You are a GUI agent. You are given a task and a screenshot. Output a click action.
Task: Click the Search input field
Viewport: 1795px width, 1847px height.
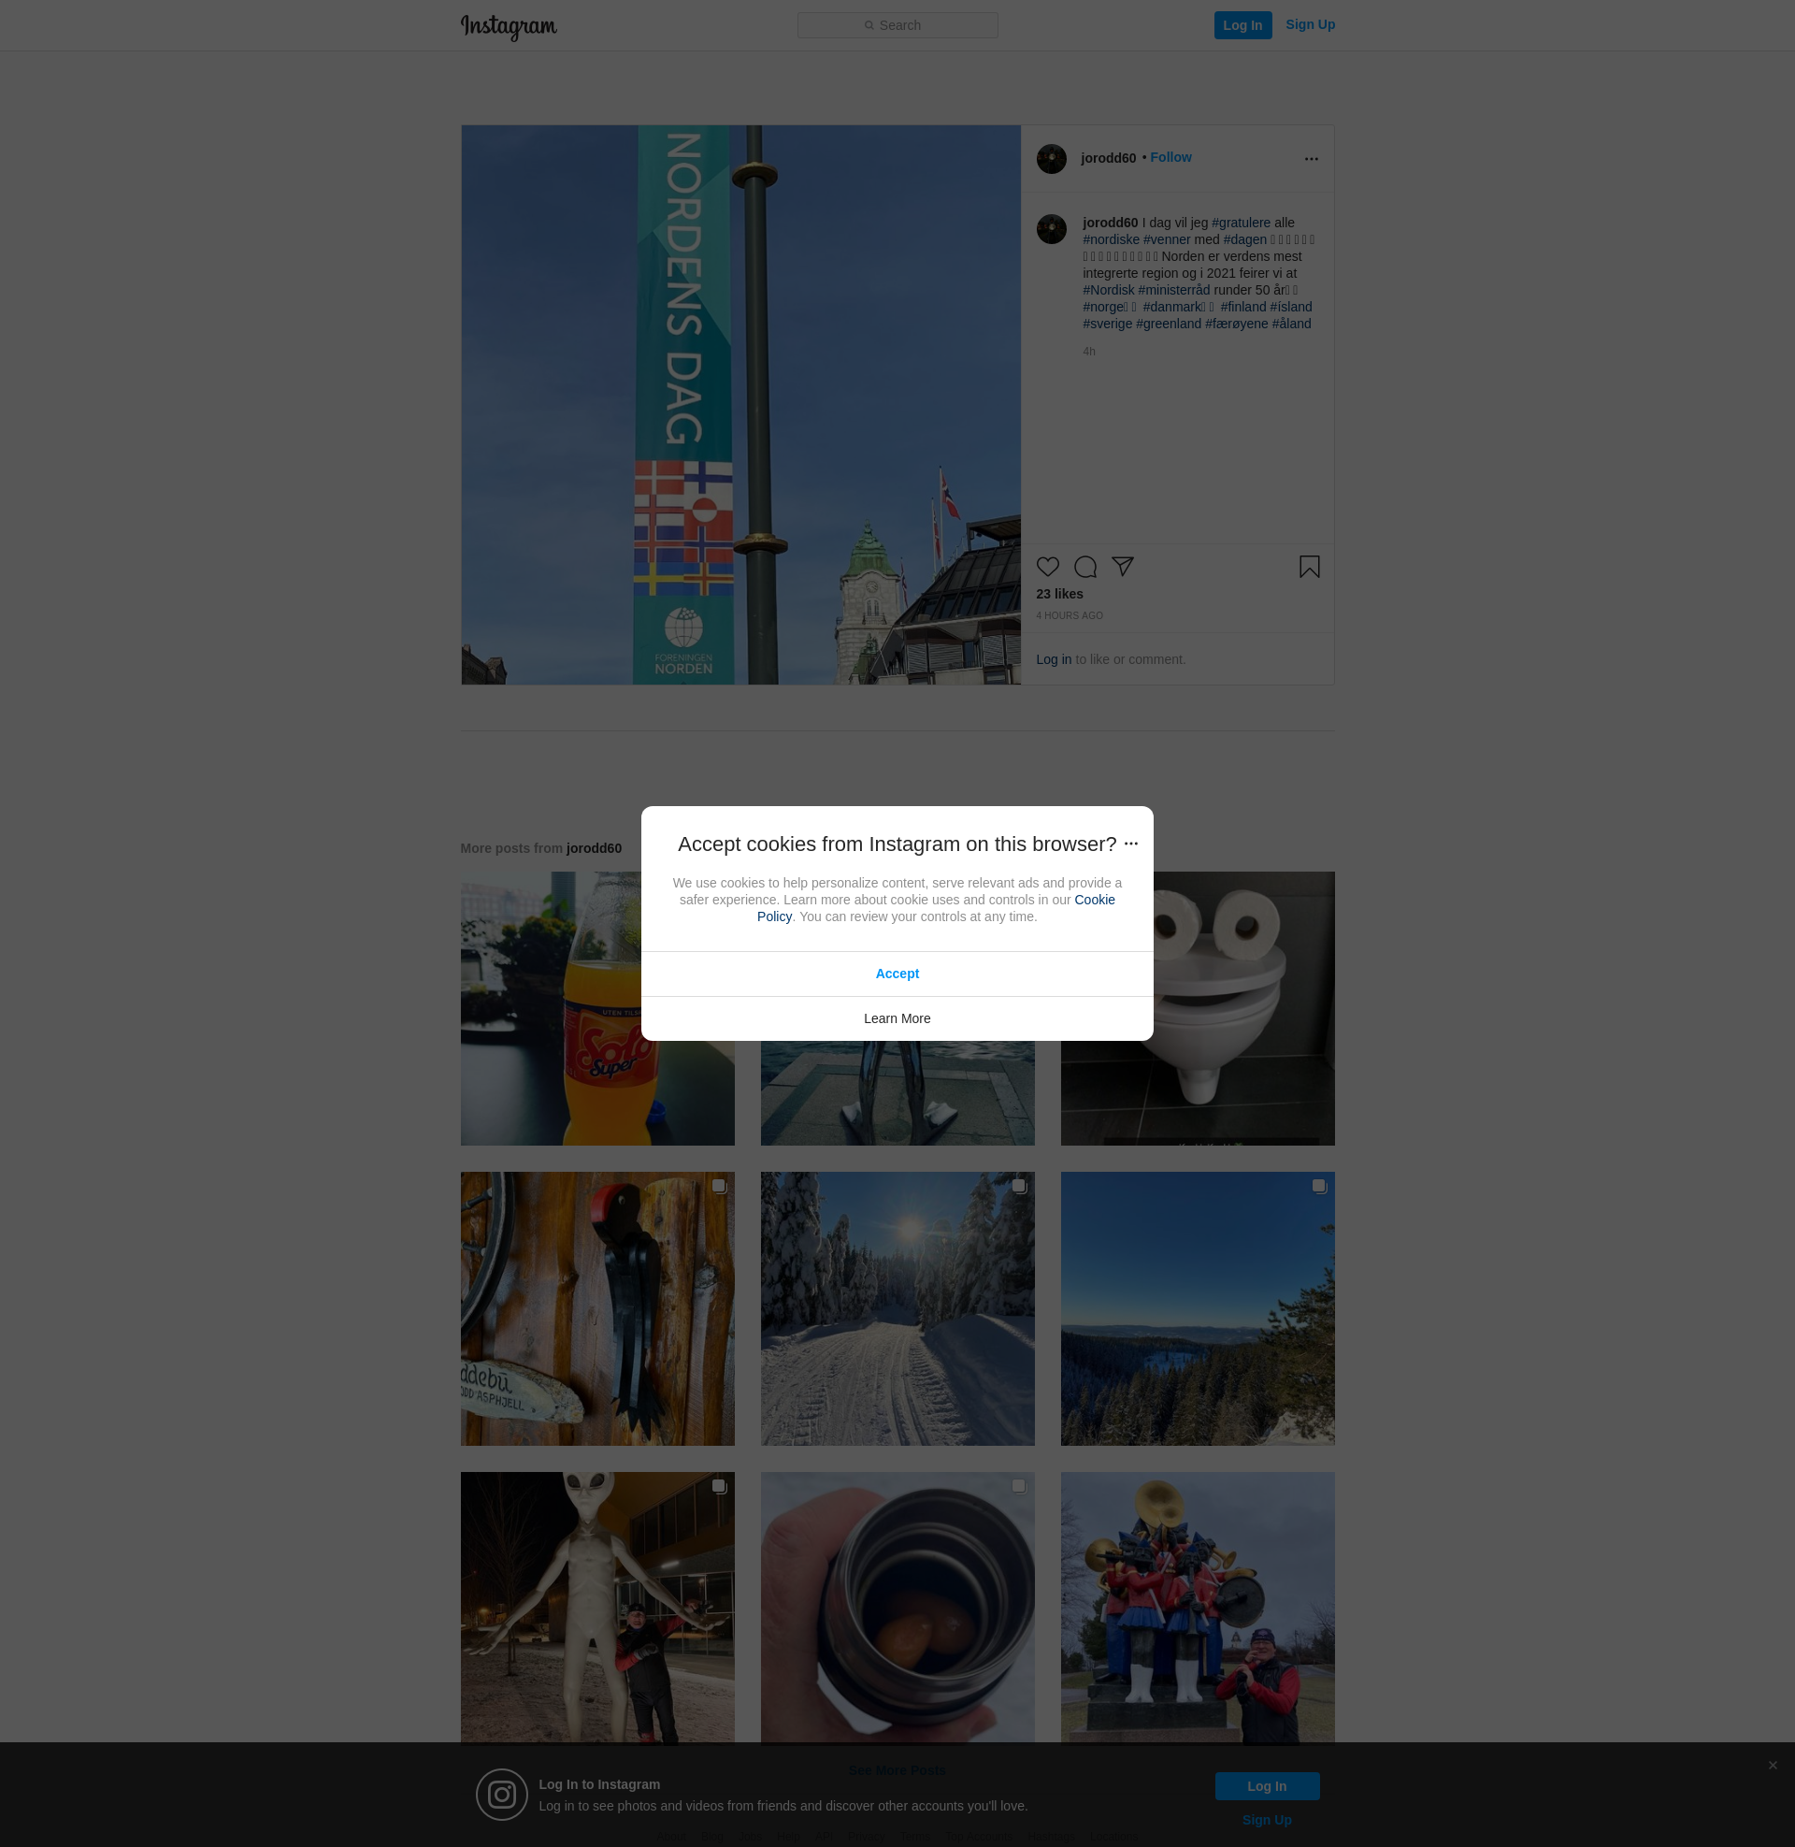(897, 25)
